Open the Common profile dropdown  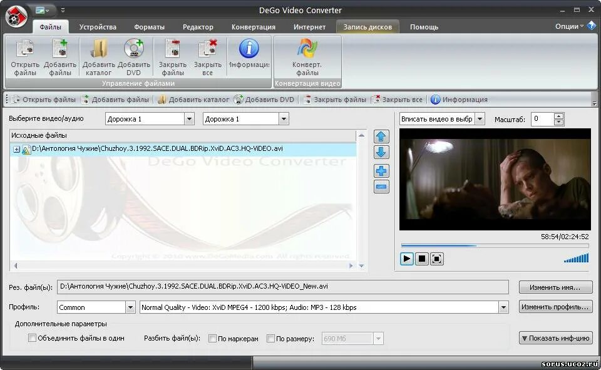point(130,307)
